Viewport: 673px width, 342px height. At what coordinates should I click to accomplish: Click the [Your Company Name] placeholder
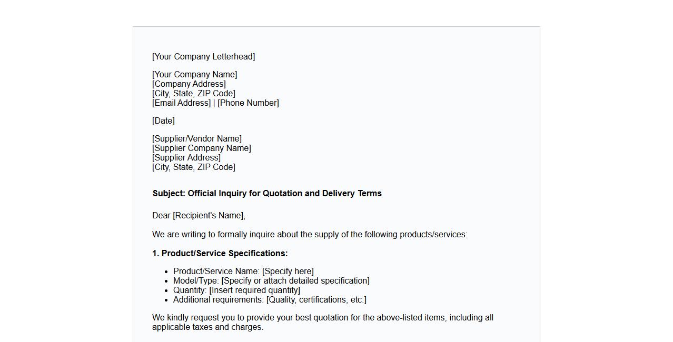pyautogui.click(x=194, y=75)
